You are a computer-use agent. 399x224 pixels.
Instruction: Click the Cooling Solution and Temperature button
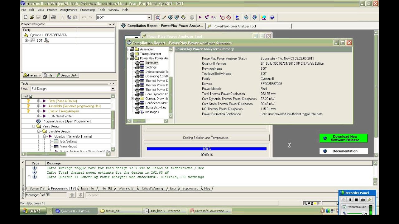(x=206, y=138)
